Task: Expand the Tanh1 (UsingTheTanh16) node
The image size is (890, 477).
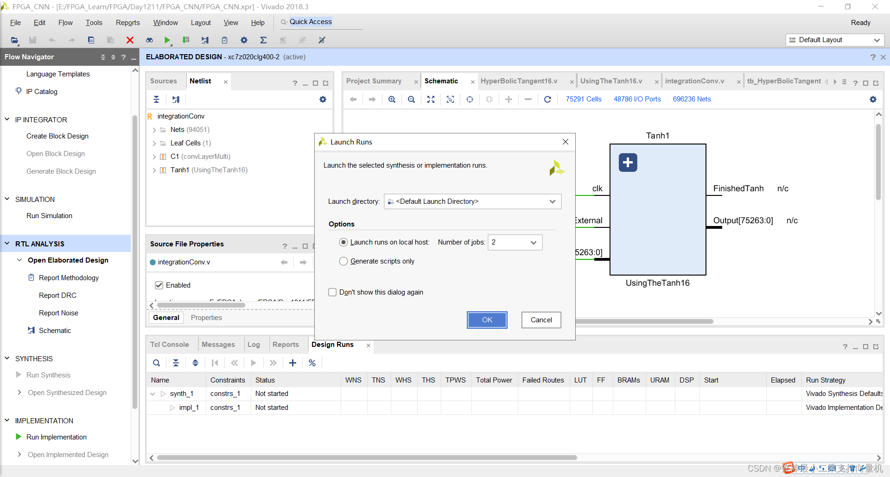Action: tap(154, 170)
